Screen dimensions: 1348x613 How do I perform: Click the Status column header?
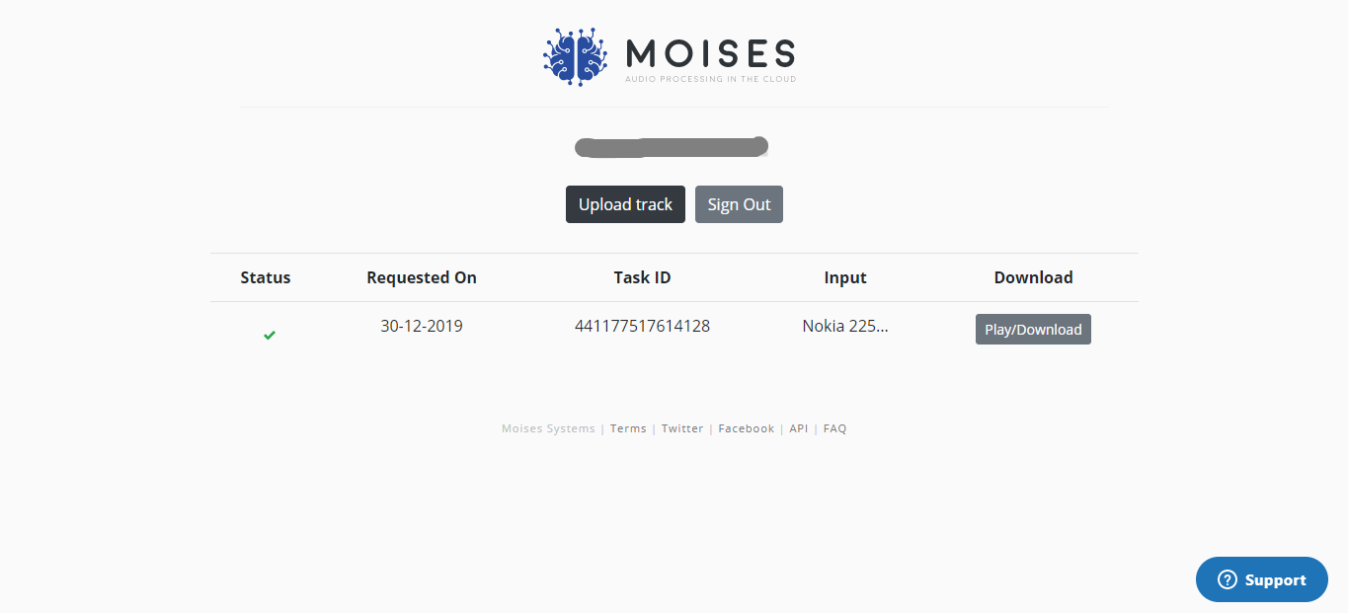pyautogui.click(x=266, y=277)
